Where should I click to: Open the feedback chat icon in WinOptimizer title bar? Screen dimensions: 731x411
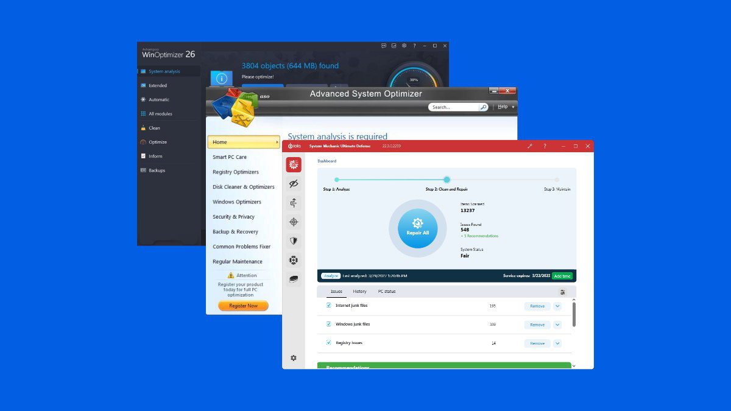(384, 46)
